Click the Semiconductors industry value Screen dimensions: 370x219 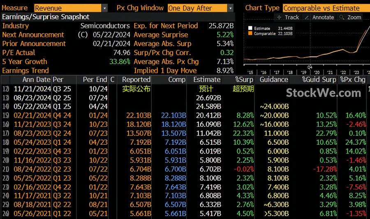click(x=105, y=26)
